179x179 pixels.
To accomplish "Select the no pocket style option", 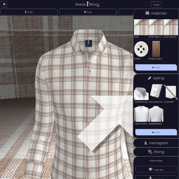I will click(x=170, y=93).
